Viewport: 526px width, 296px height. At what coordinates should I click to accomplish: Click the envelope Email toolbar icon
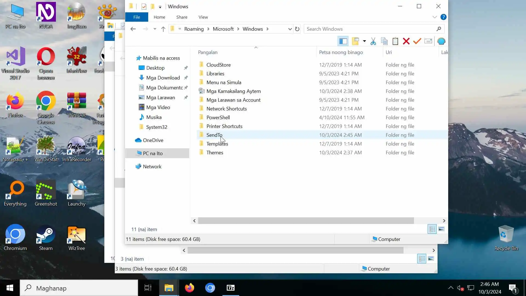pyautogui.click(x=428, y=41)
